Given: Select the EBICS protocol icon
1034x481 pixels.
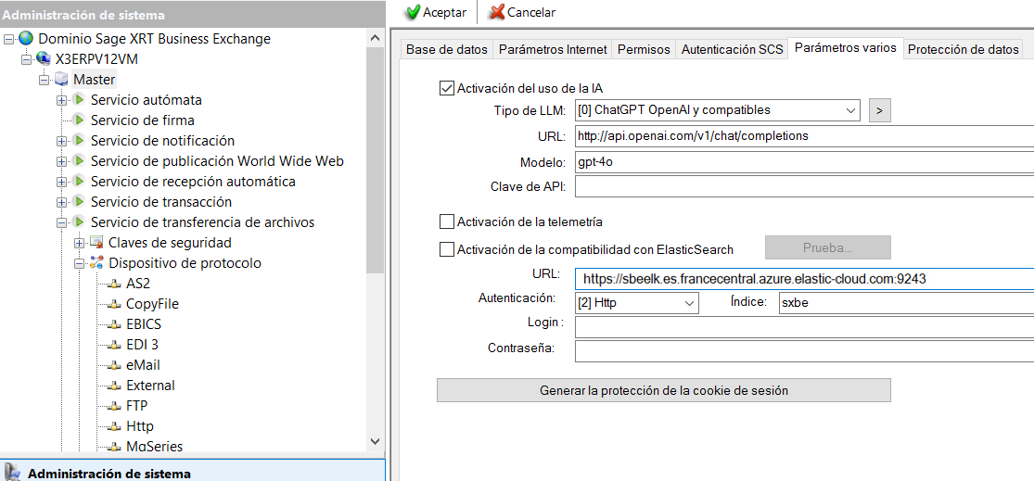Looking at the screenshot, I should point(113,324).
